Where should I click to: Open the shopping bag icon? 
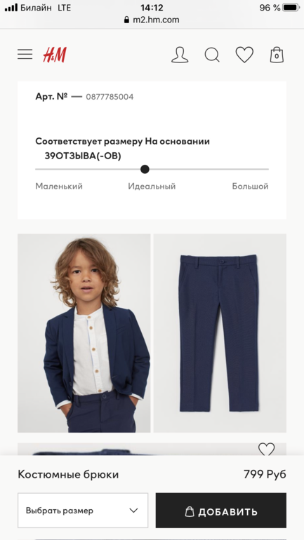click(x=277, y=55)
